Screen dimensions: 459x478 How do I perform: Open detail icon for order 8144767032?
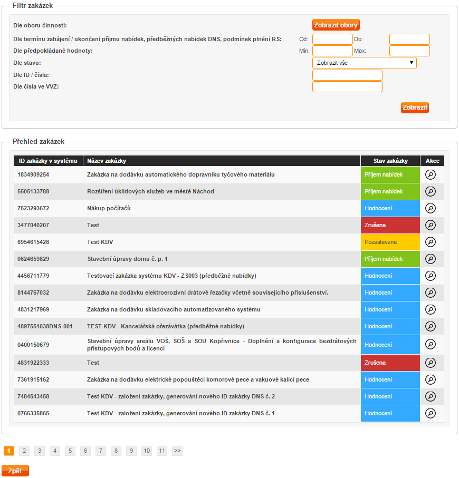(431, 292)
